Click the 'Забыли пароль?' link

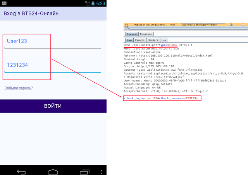point(19,88)
